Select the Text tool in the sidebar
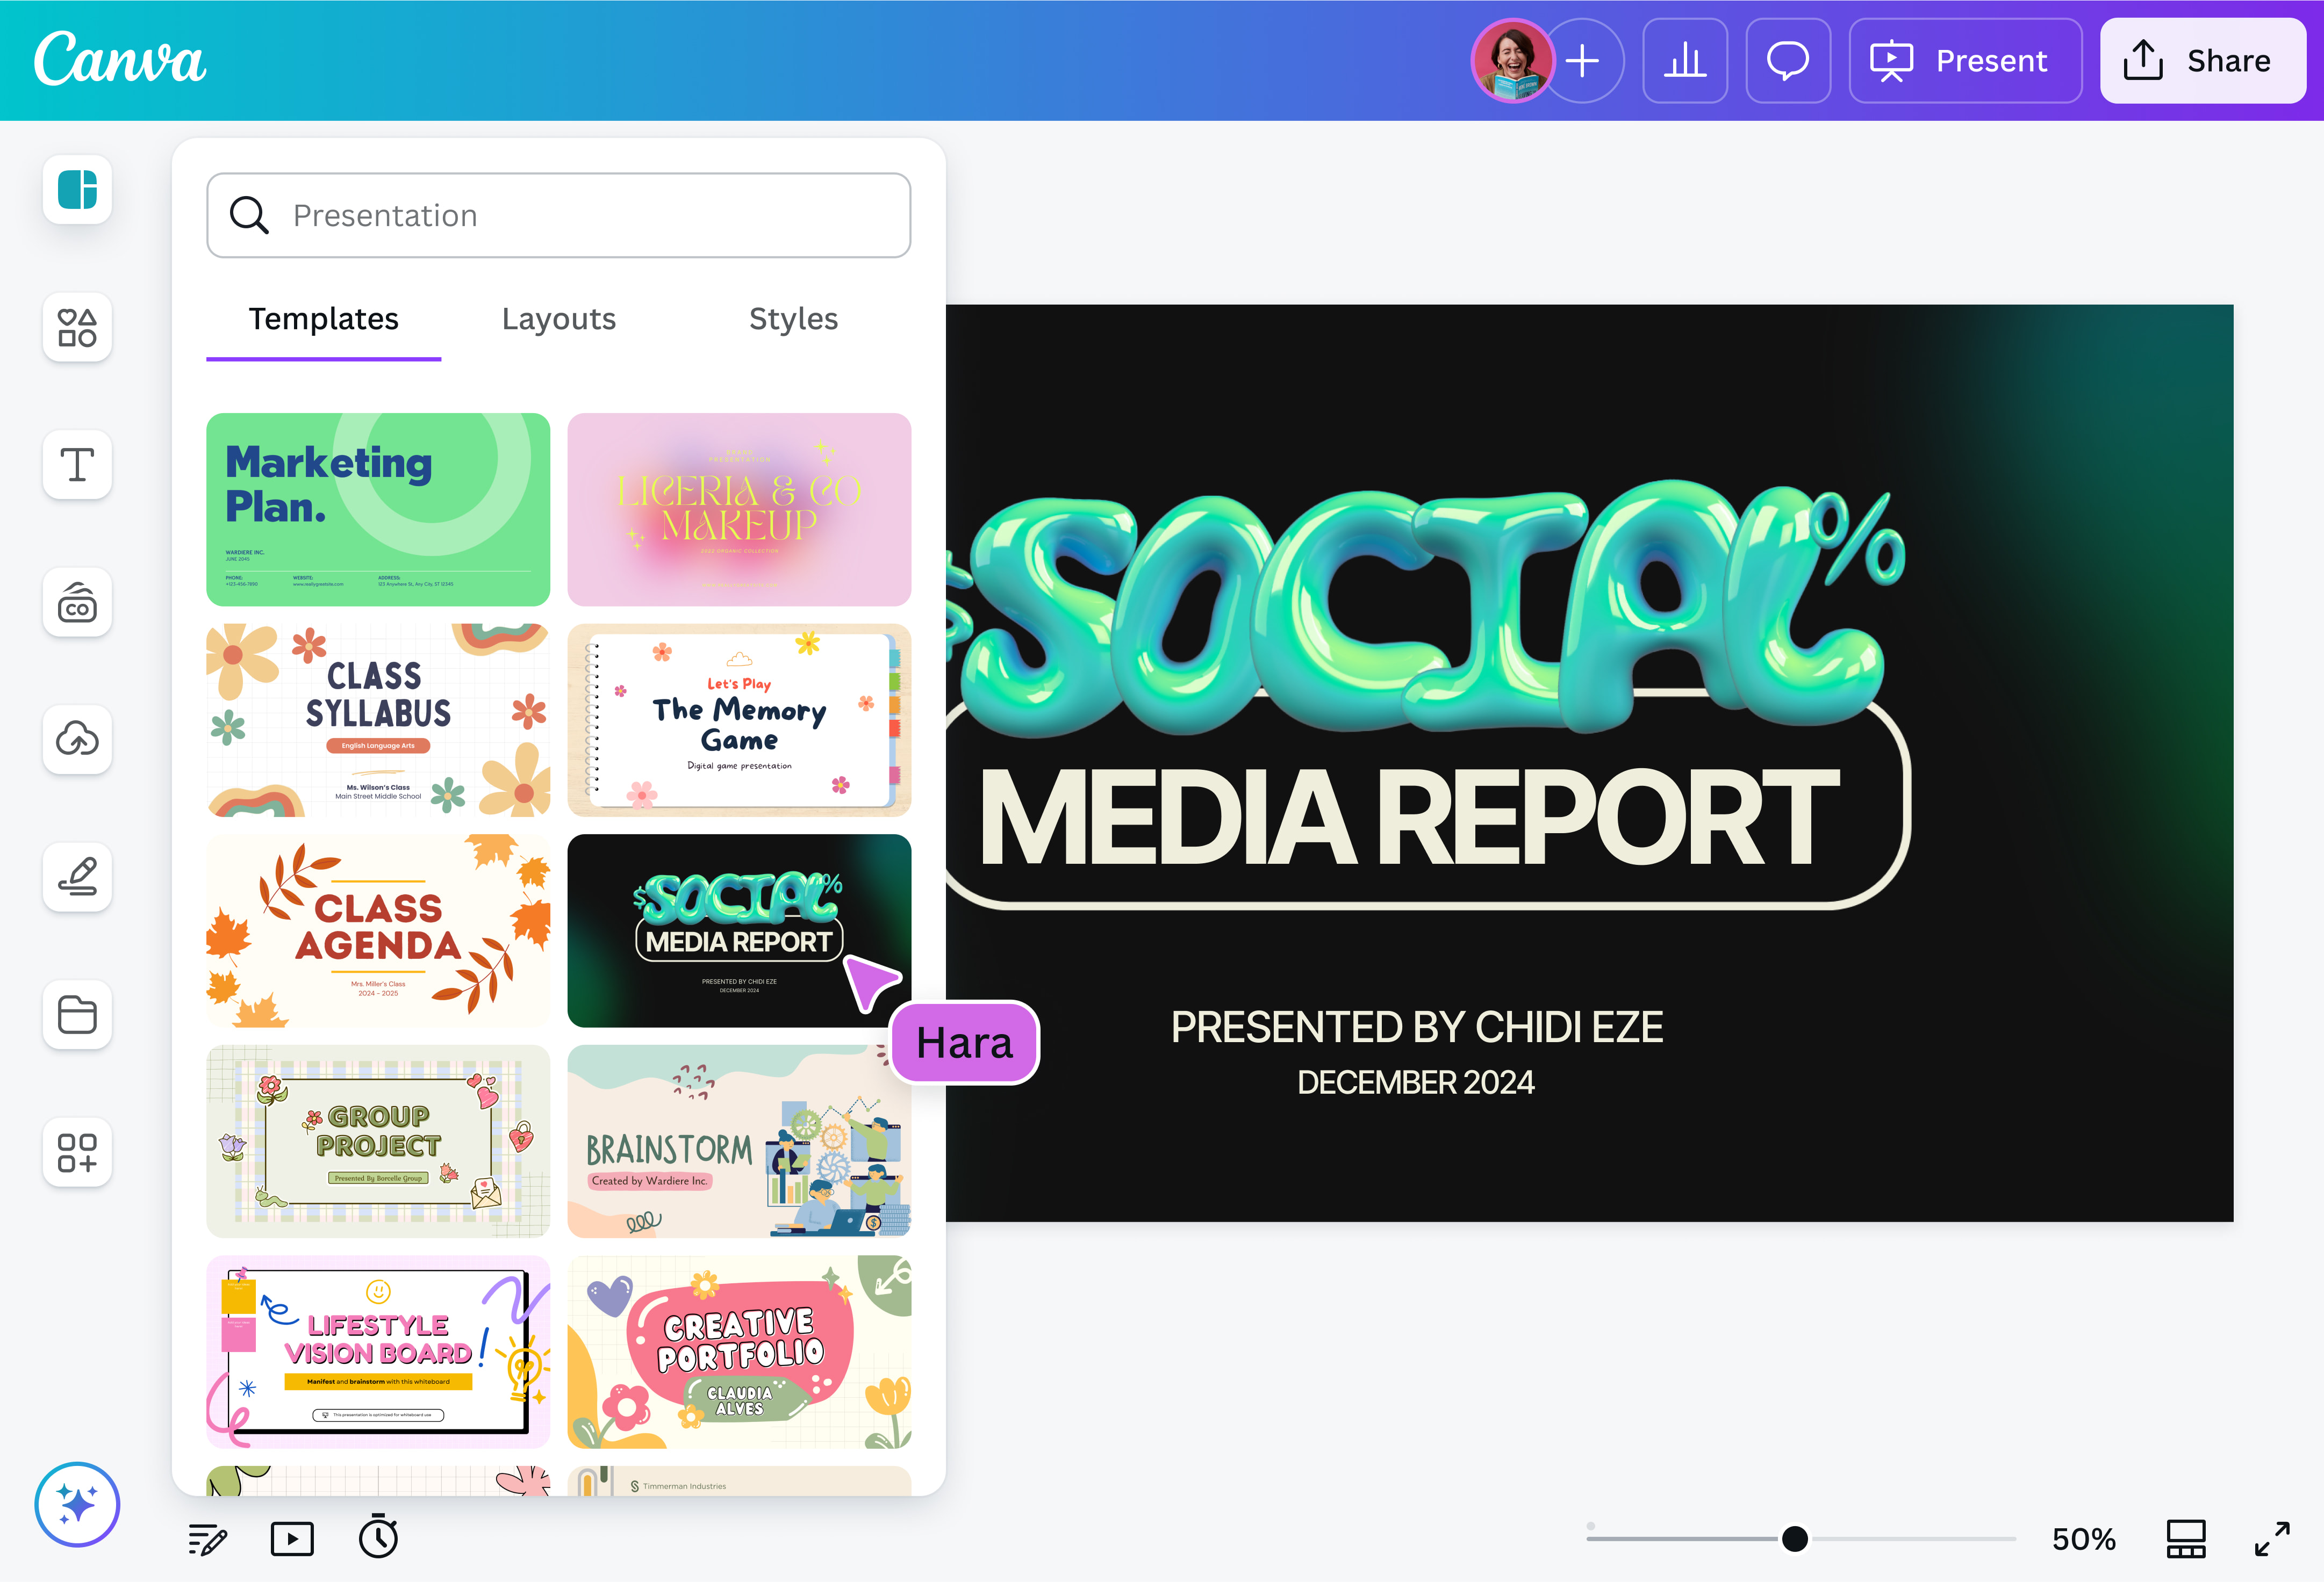The height and width of the screenshot is (1582, 2324). click(x=78, y=465)
